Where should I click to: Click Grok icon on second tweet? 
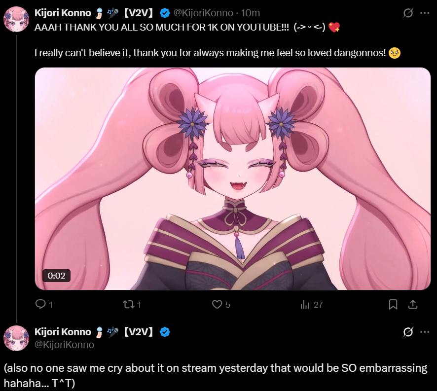pos(408,332)
